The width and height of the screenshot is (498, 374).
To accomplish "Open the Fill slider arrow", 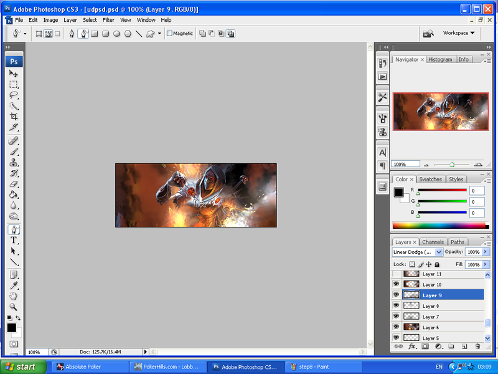I will 486,264.
